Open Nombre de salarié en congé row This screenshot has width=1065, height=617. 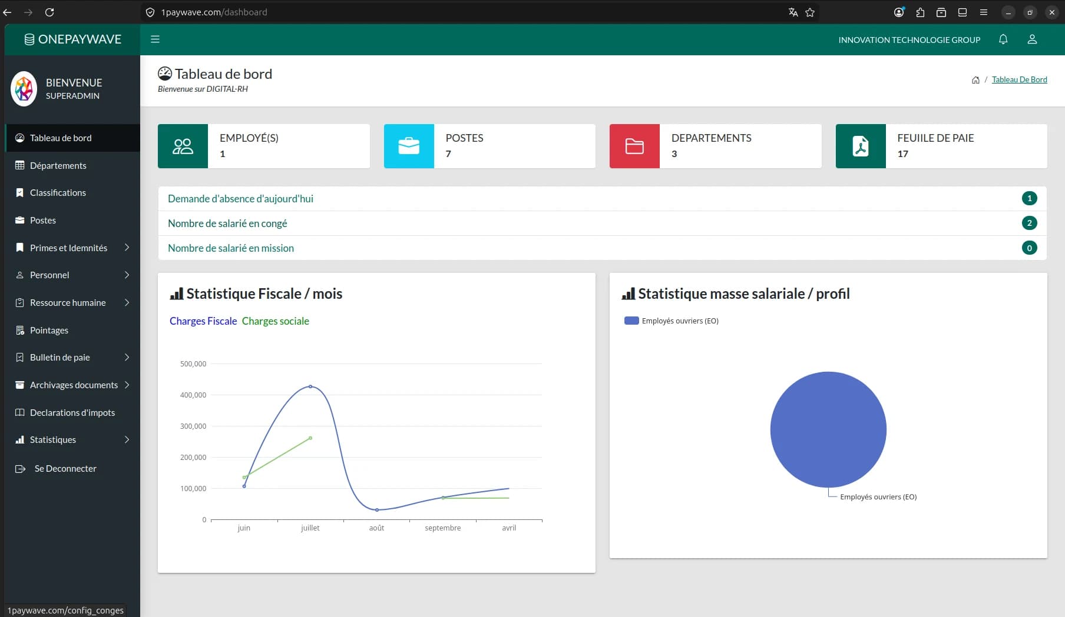pyautogui.click(x=602, y=224)
